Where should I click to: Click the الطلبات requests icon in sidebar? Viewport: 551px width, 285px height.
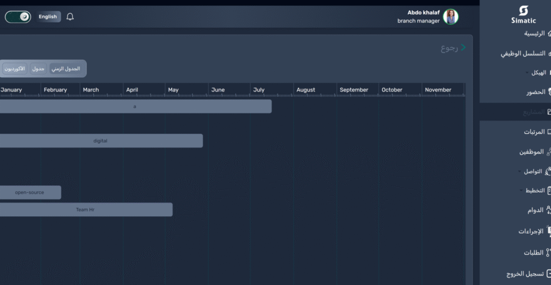(x=549, y=253)
